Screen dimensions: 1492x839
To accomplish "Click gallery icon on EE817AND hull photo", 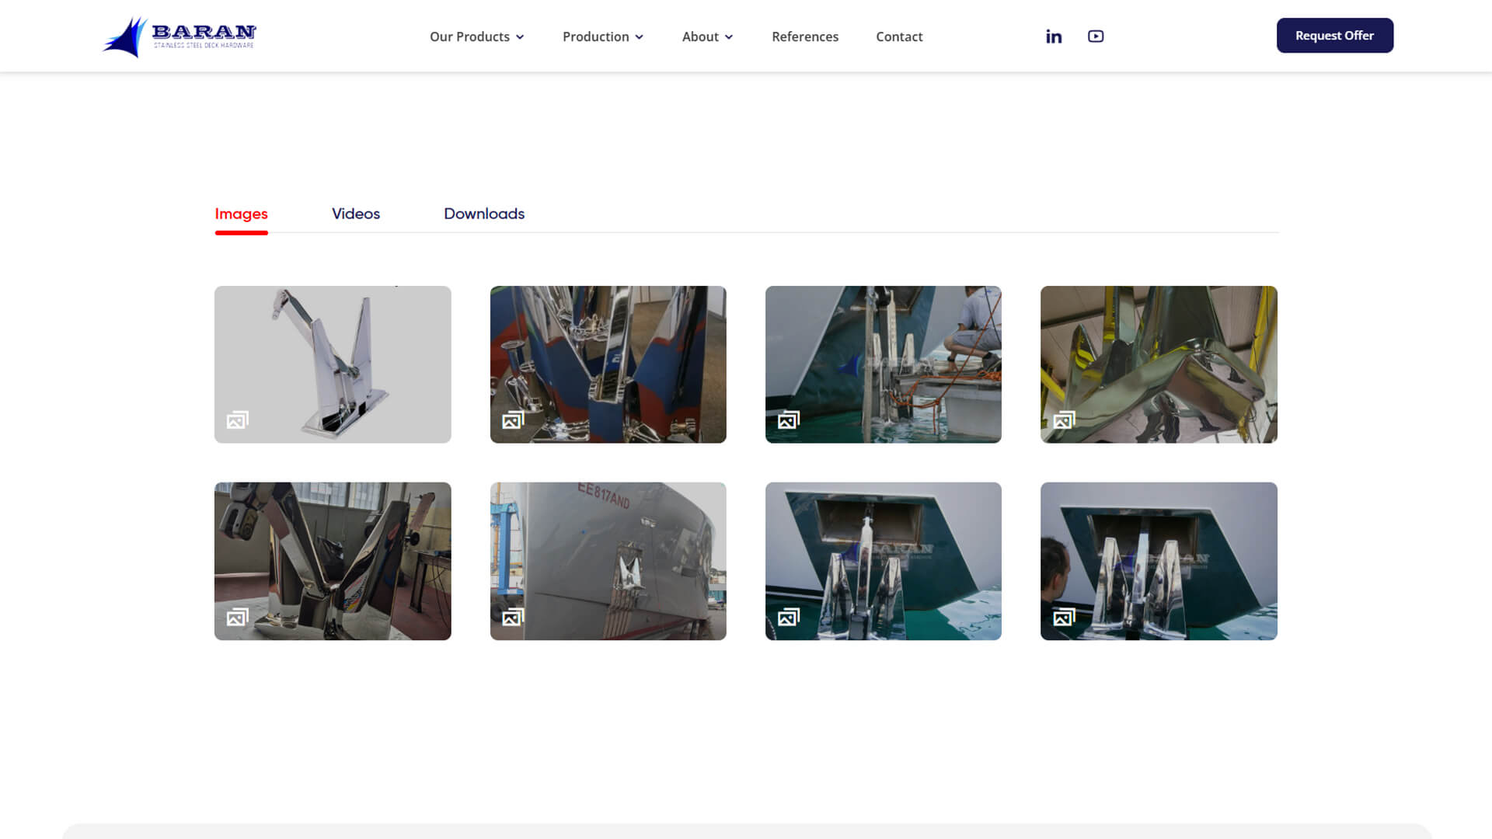I will click(x=513, y=617).
